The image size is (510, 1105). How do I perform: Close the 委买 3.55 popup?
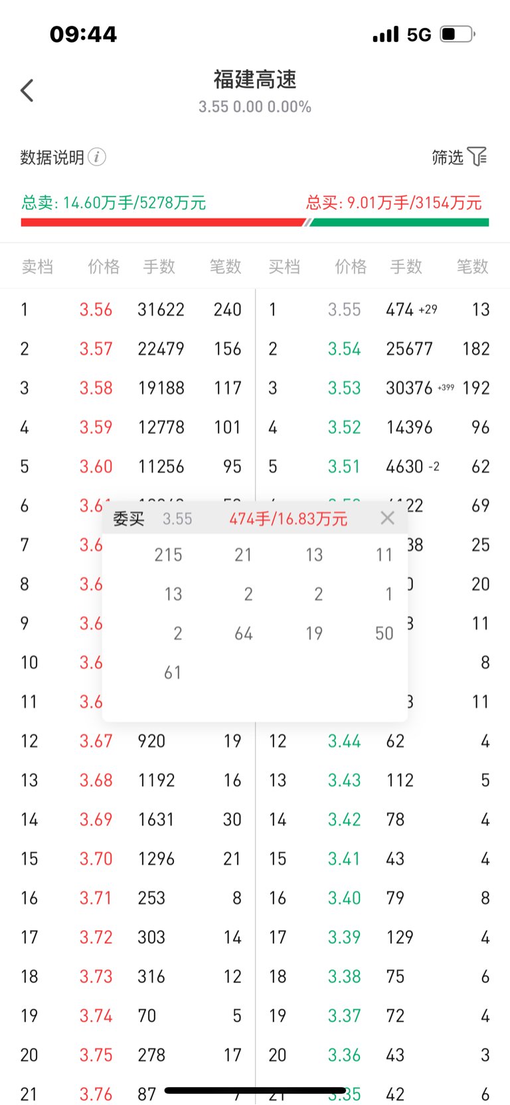pos(388,518)
